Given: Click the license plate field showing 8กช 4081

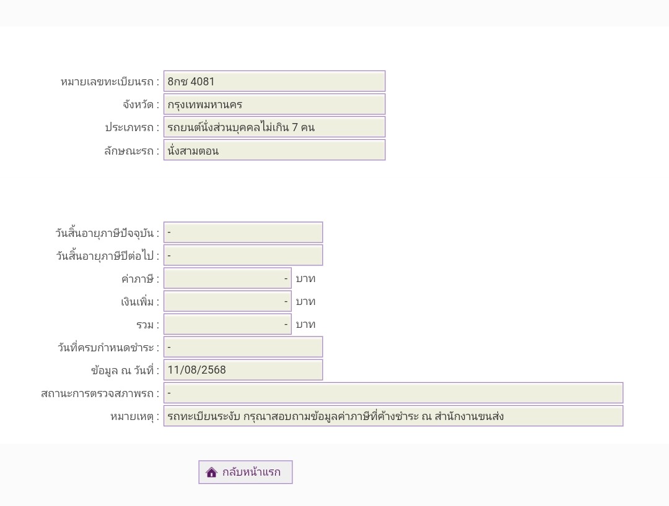Looking at the screenshot, I should coord(274,81).
